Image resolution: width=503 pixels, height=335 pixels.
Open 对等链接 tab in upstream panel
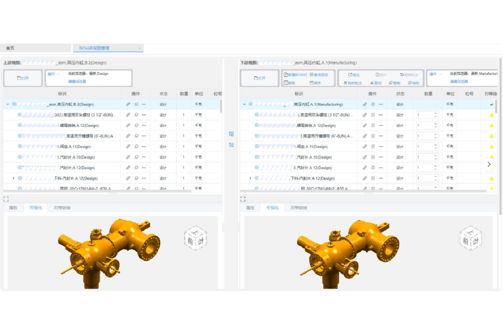(62, 208)
